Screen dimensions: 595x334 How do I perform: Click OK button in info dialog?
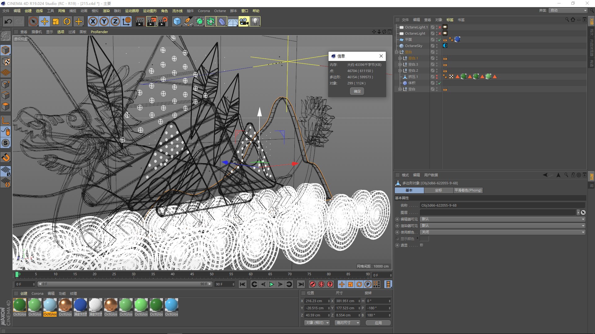click(357, 91)
